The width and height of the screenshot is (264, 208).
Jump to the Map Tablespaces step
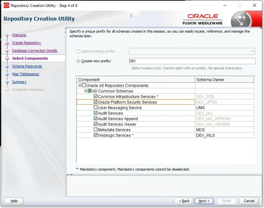click(26, 74)
